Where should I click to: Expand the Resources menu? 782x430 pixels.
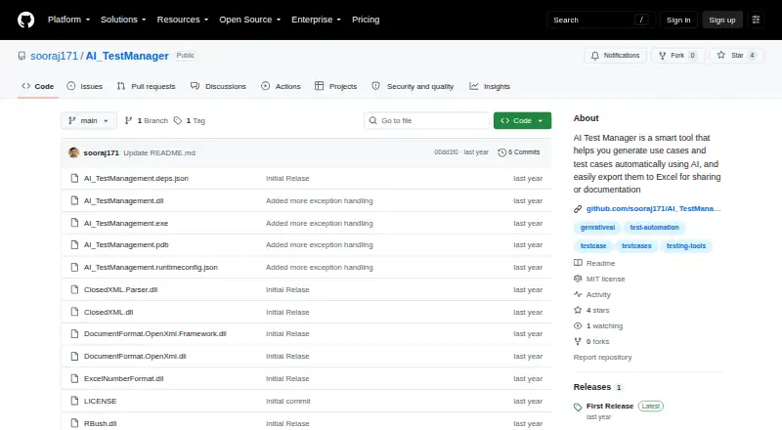[x=183, y=20]
